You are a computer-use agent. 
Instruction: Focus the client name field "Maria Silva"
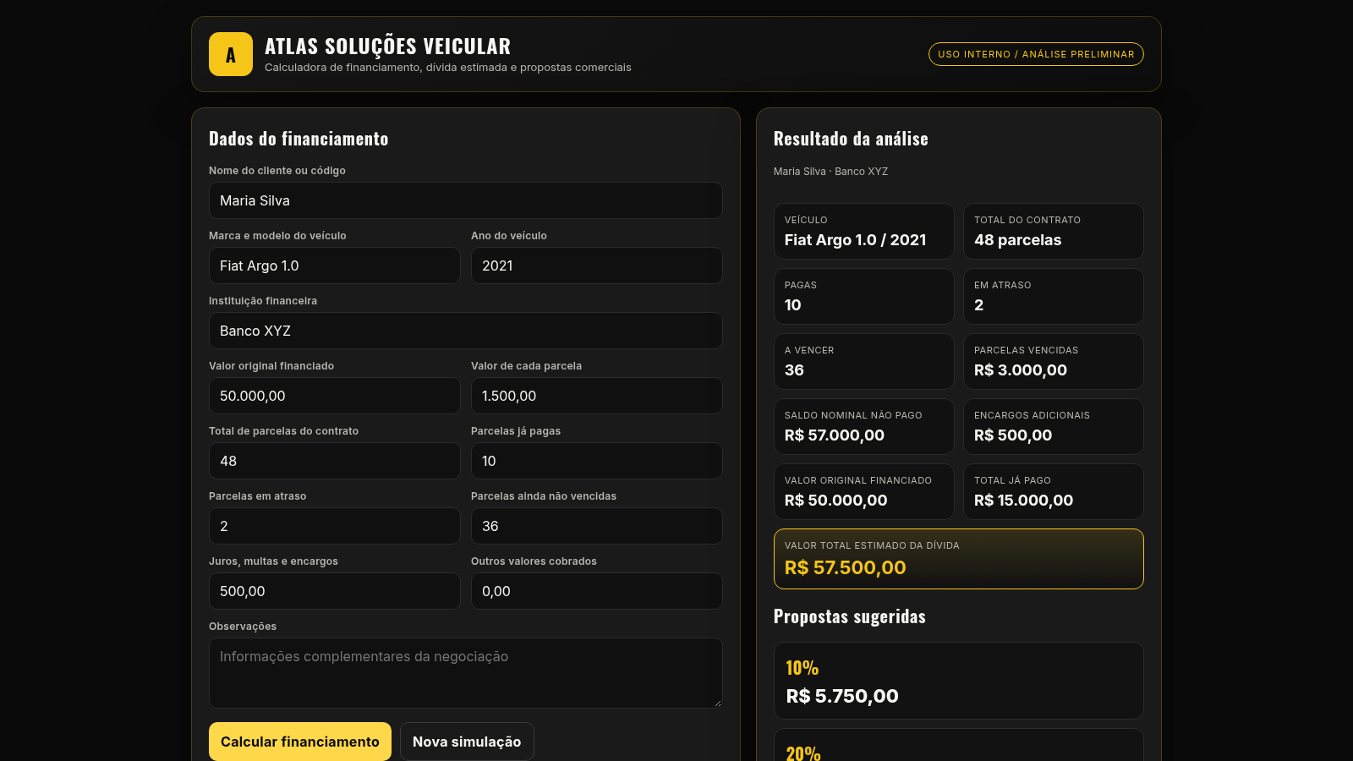[466, 200]
